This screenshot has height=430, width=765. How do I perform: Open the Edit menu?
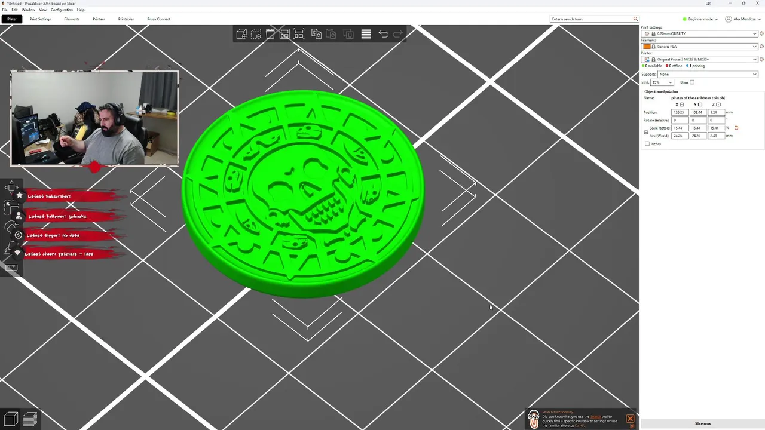(x=14, y=10)
